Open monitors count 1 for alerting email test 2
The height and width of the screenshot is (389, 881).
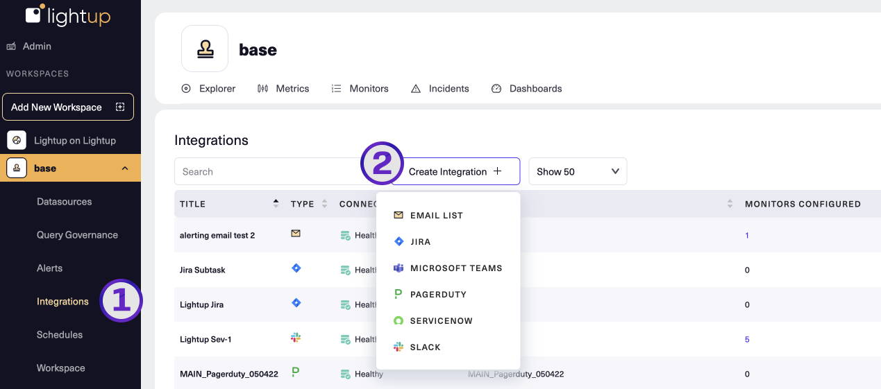pyautogui.click(x=747, y=235)
